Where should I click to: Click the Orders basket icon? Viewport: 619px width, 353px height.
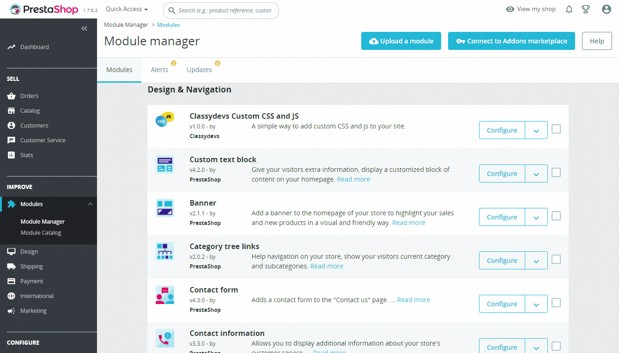[x=11, y=96]
